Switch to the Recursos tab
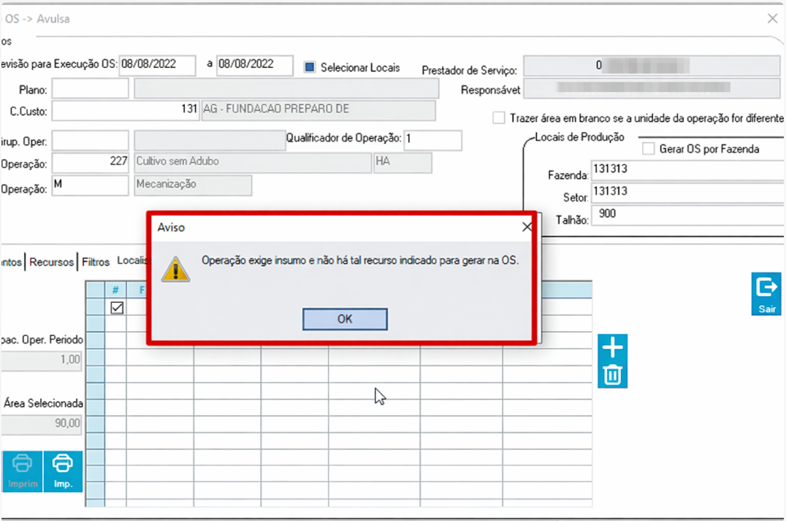 pos(51,262)
